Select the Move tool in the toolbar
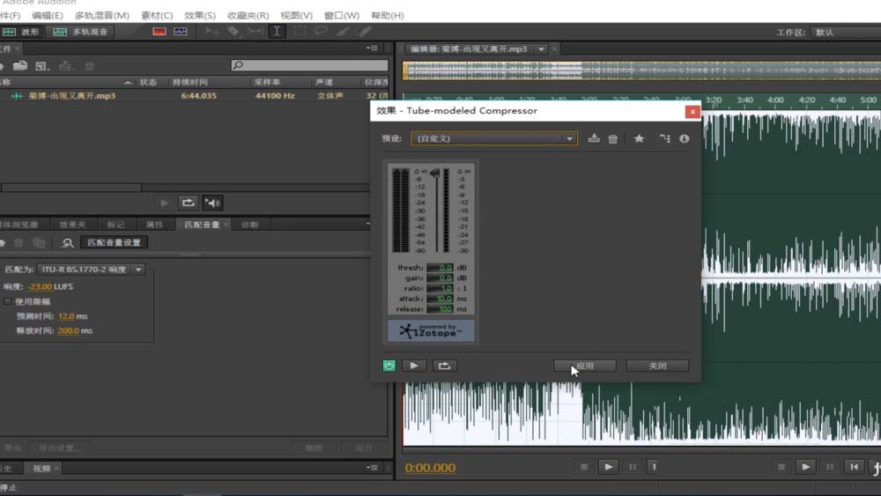The height and width of the screenshot is (496, 881). pos(211,32)
